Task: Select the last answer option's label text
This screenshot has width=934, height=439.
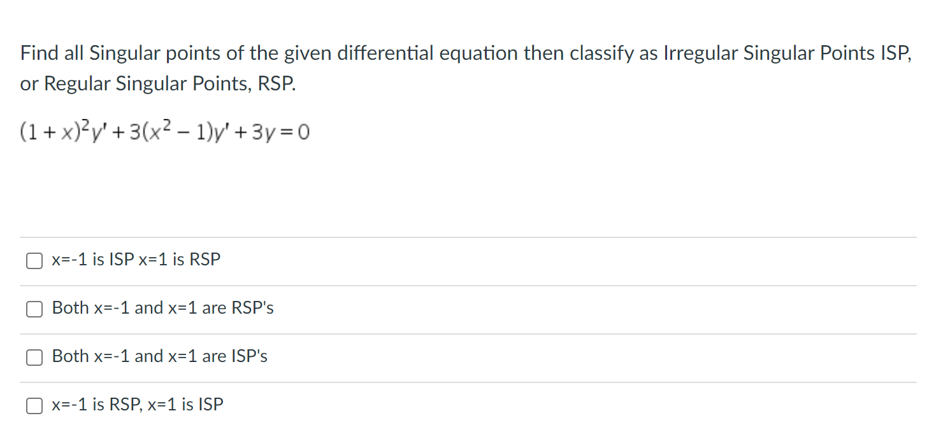Action: click(x=137, y=404)
